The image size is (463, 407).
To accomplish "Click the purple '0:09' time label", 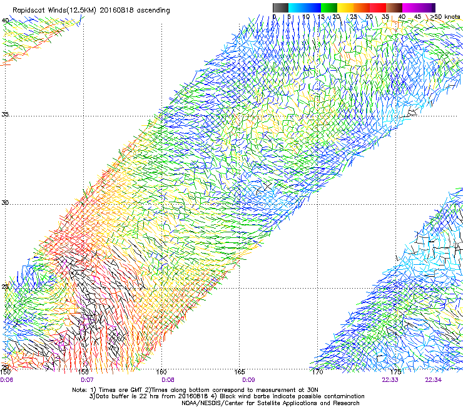I will point(248,380).
